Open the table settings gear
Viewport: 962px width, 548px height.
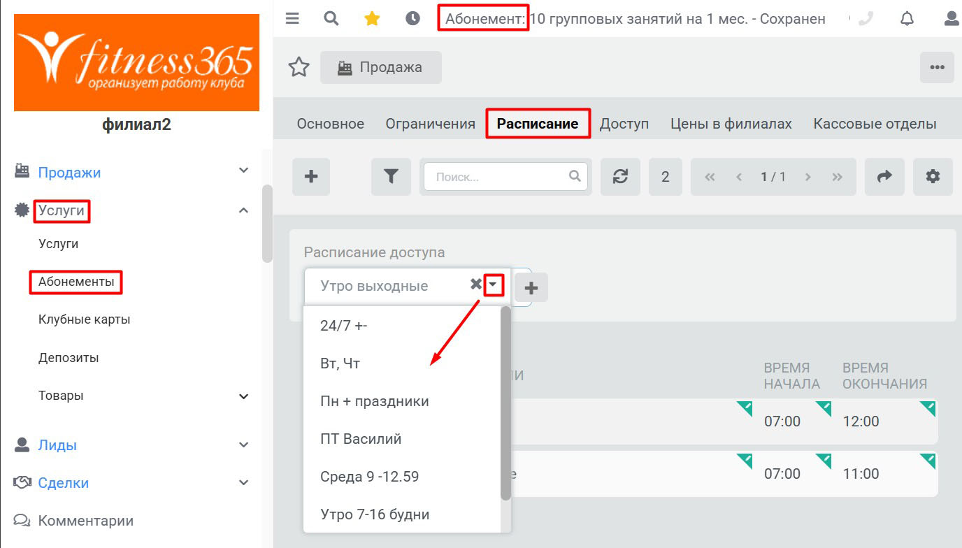[x=933, y=177]
